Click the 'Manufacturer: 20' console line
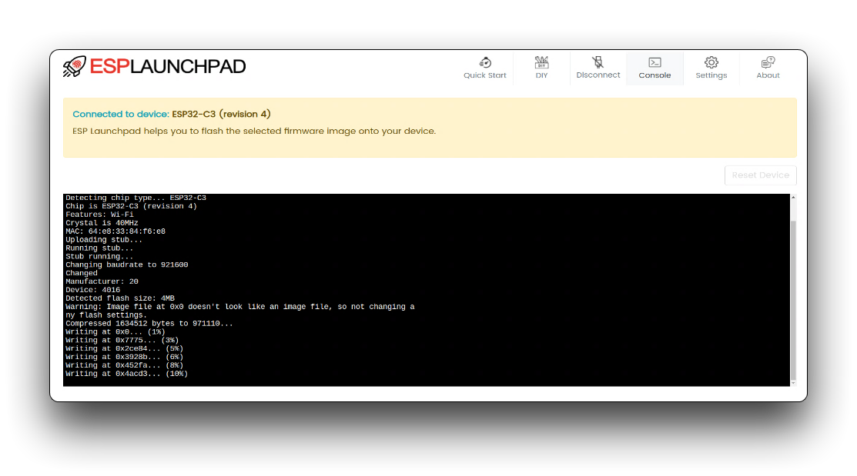The image size is (857, 476). (x=102, y=281)
